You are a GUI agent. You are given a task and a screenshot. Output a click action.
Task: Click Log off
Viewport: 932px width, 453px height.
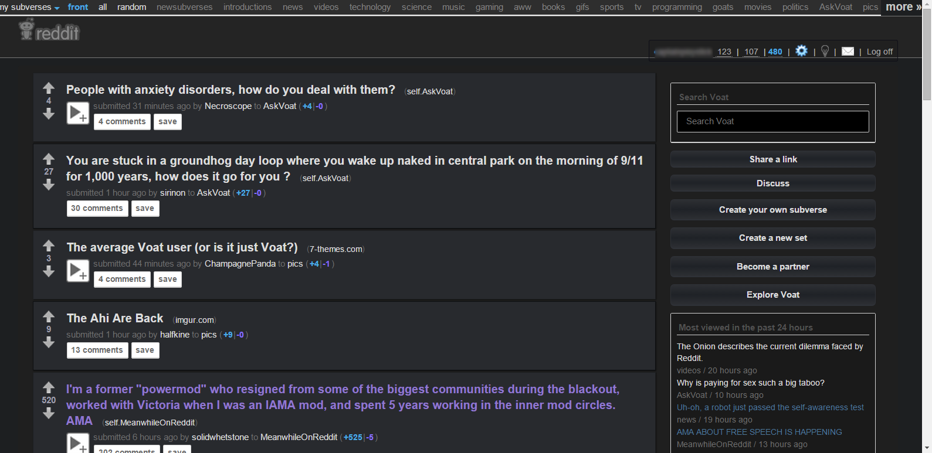(x=880, y=52)
